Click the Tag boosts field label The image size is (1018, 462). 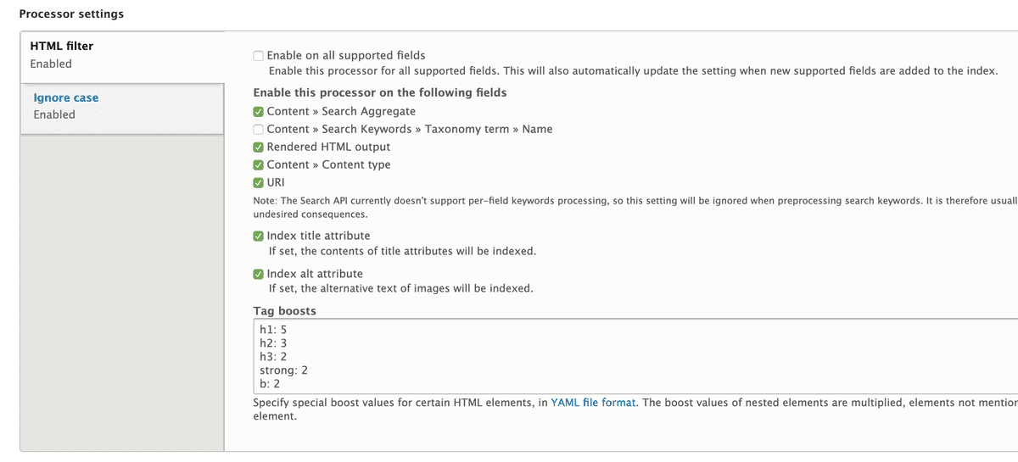click(x=285, y=311)
